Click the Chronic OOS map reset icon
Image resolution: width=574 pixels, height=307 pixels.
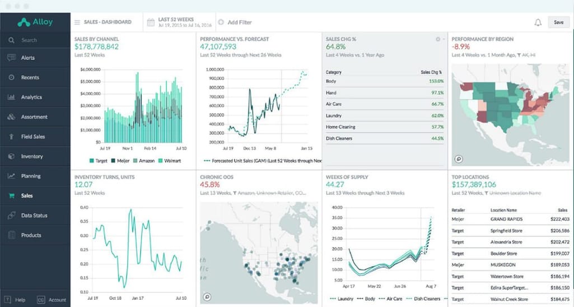coord(207,297)
